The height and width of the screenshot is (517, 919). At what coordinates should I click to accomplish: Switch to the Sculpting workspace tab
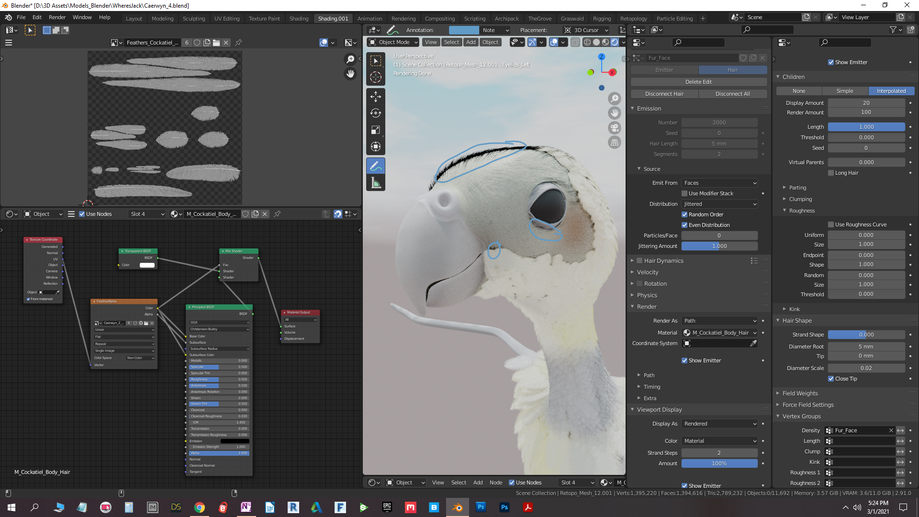[193, 19]
